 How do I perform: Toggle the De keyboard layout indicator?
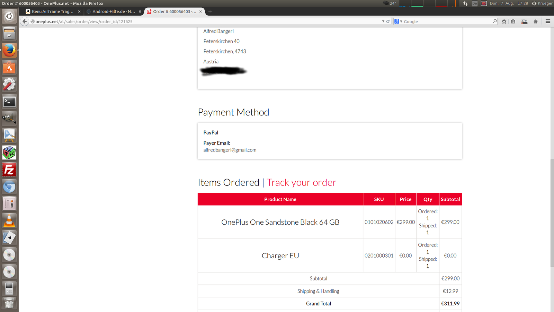(x=474, y=3)
